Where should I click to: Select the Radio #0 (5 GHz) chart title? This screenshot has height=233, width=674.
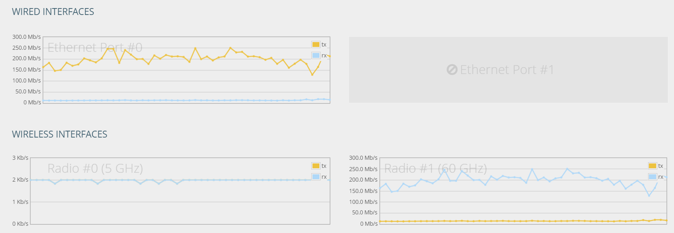[x=95, y=168]
